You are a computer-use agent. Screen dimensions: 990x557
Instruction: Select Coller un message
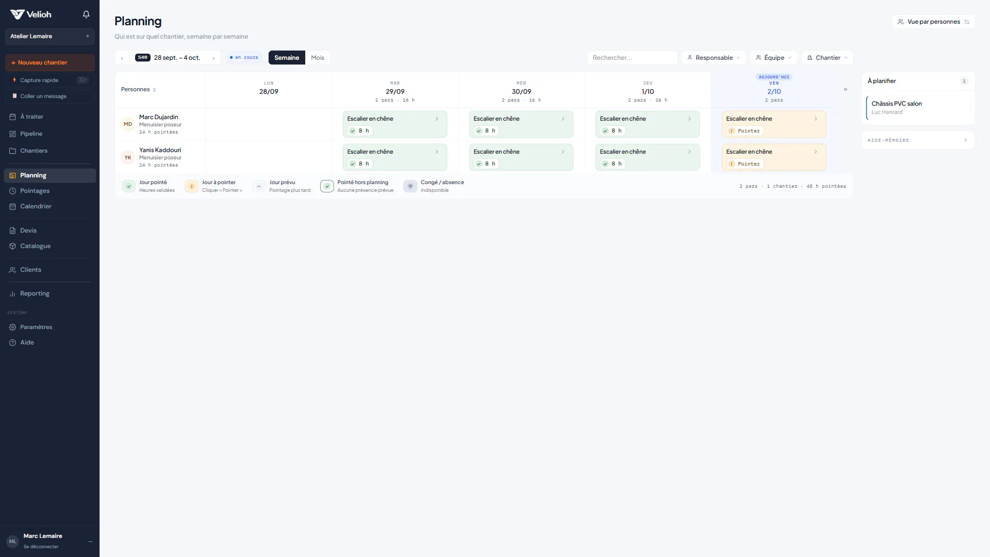(x=49, y=96)
